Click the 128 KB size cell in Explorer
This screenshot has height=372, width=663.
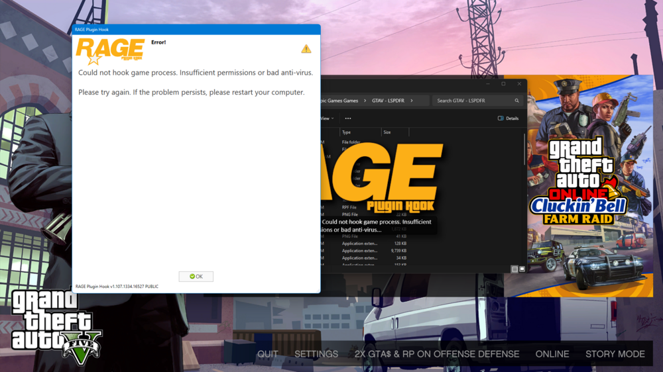400,244
